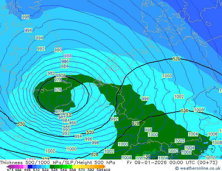Click legend value '534'
Viewport: 222px width, 171px height.
[x=54, y=170]
